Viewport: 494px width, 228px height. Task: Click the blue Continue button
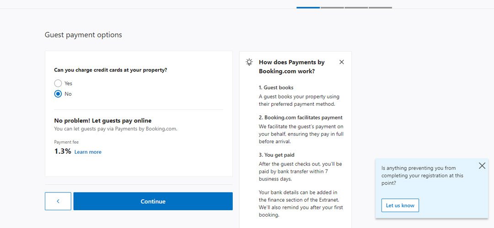(153, 201)
